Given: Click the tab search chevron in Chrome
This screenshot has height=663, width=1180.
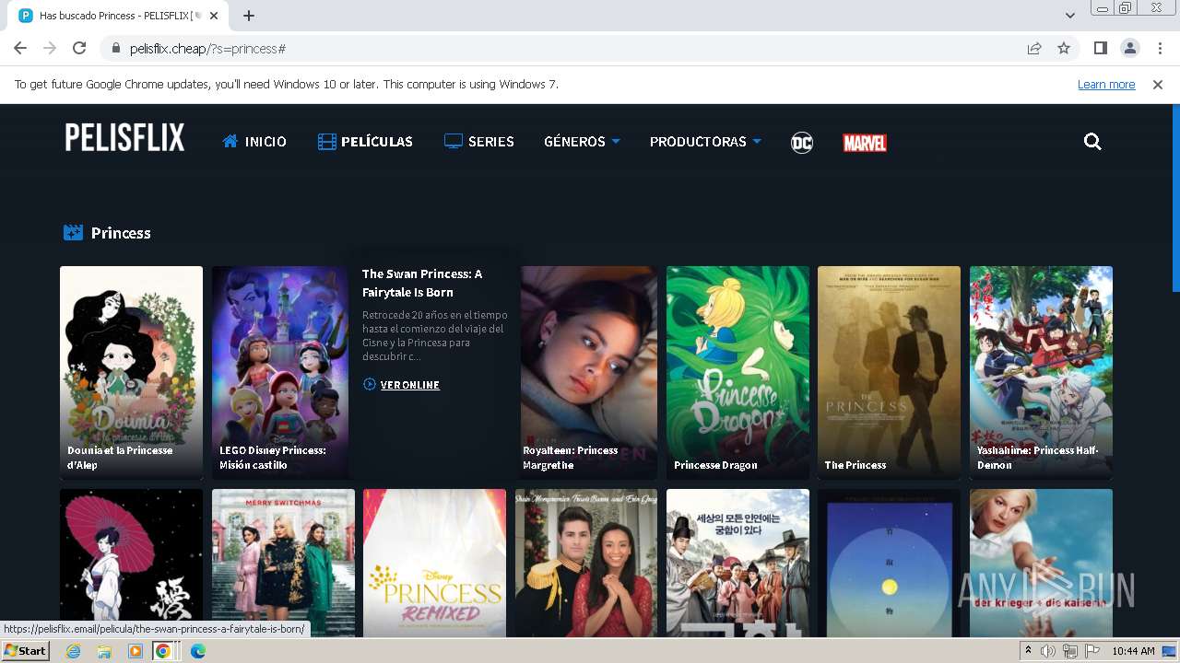Looking at the screenshot, I should pos(1070,16).
